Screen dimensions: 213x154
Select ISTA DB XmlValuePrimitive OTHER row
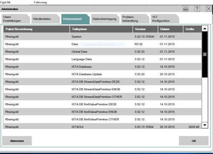tap(102, 119)
